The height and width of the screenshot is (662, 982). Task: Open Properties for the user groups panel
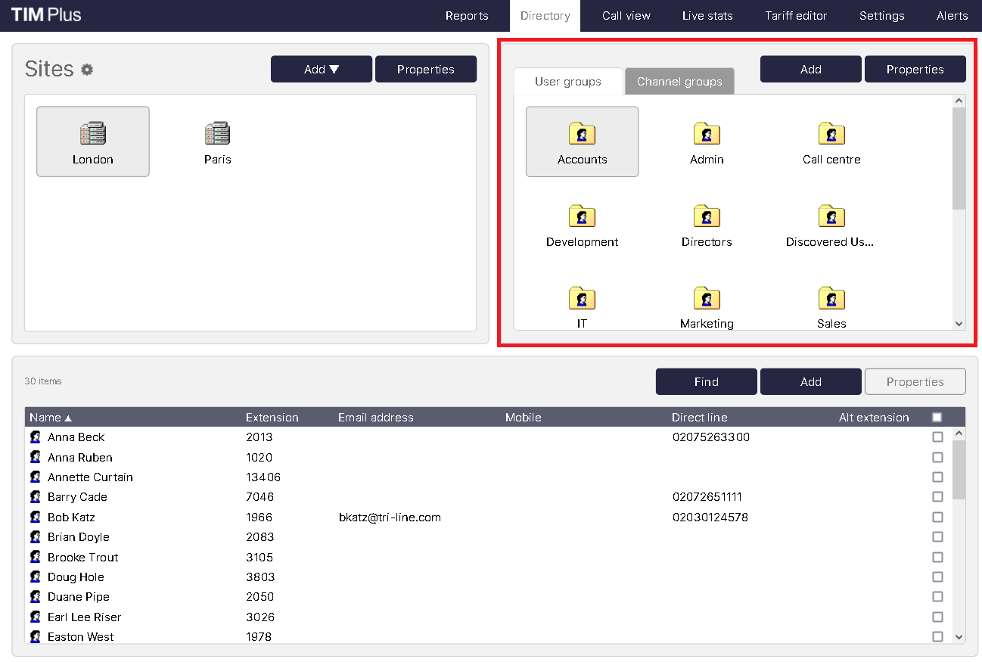[915, 69]
